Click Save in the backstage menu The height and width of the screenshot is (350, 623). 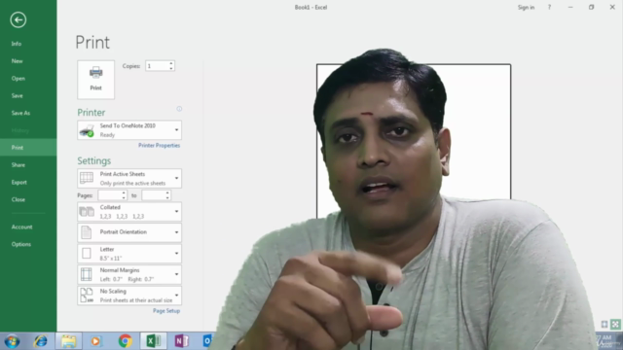[x=18, y=95]
